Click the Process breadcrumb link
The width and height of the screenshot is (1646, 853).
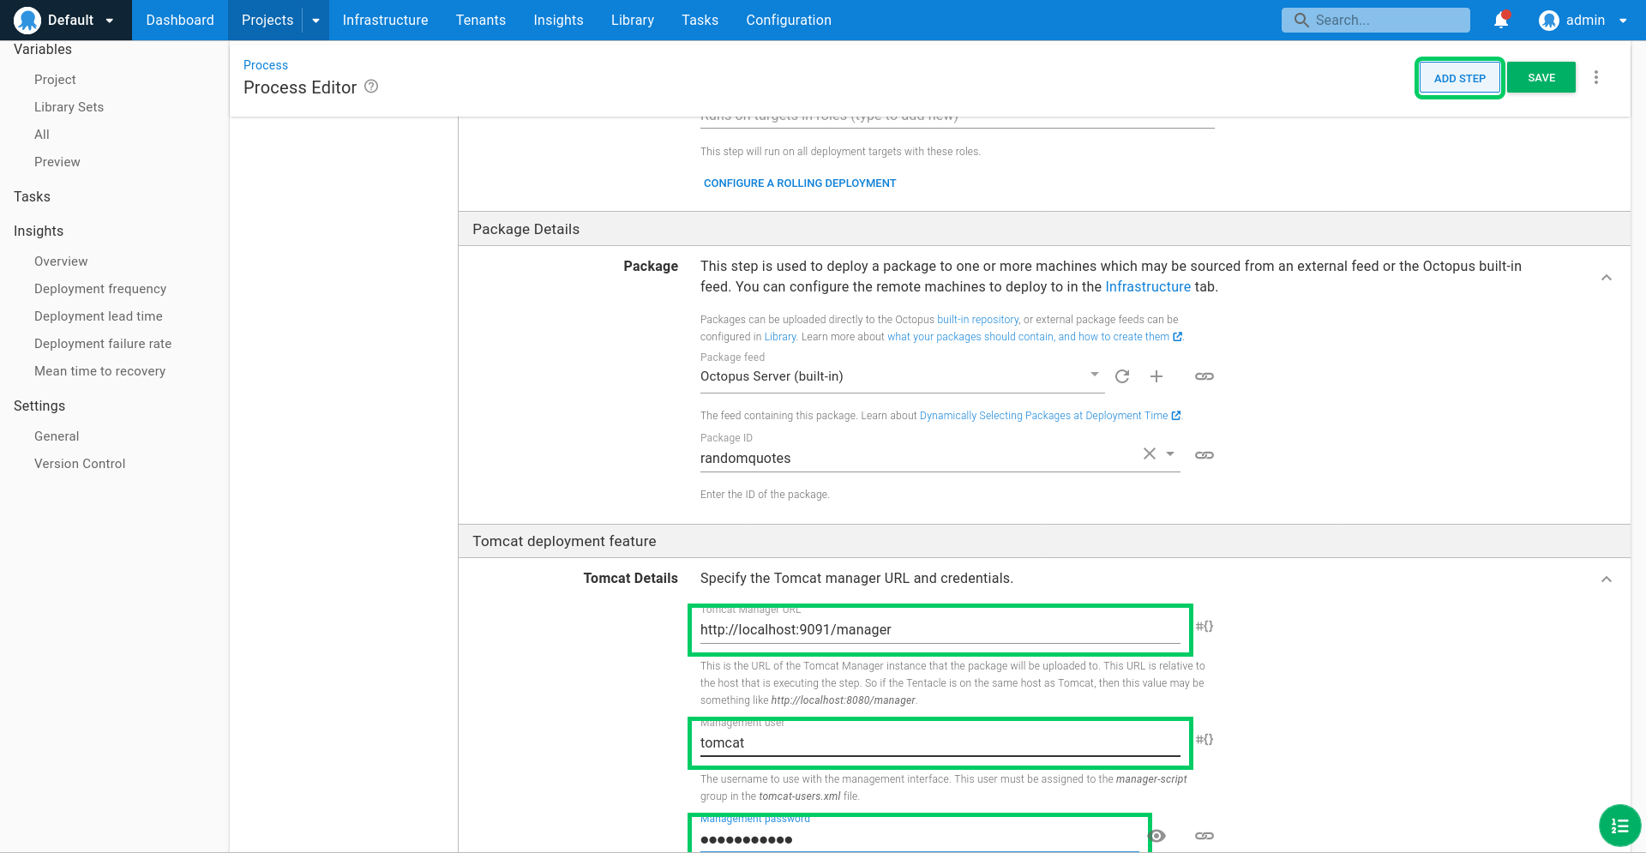[266, 65]
